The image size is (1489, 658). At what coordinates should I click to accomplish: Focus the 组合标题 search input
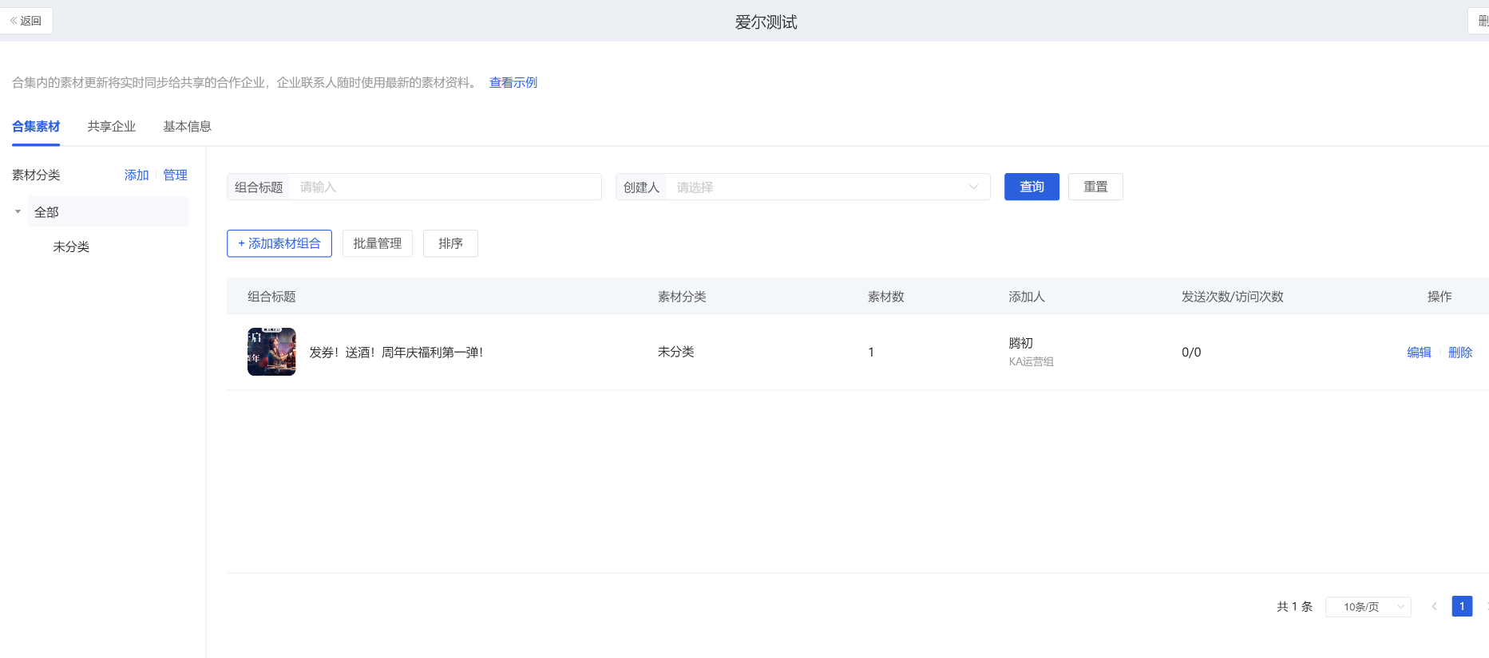tap(446, 187)
